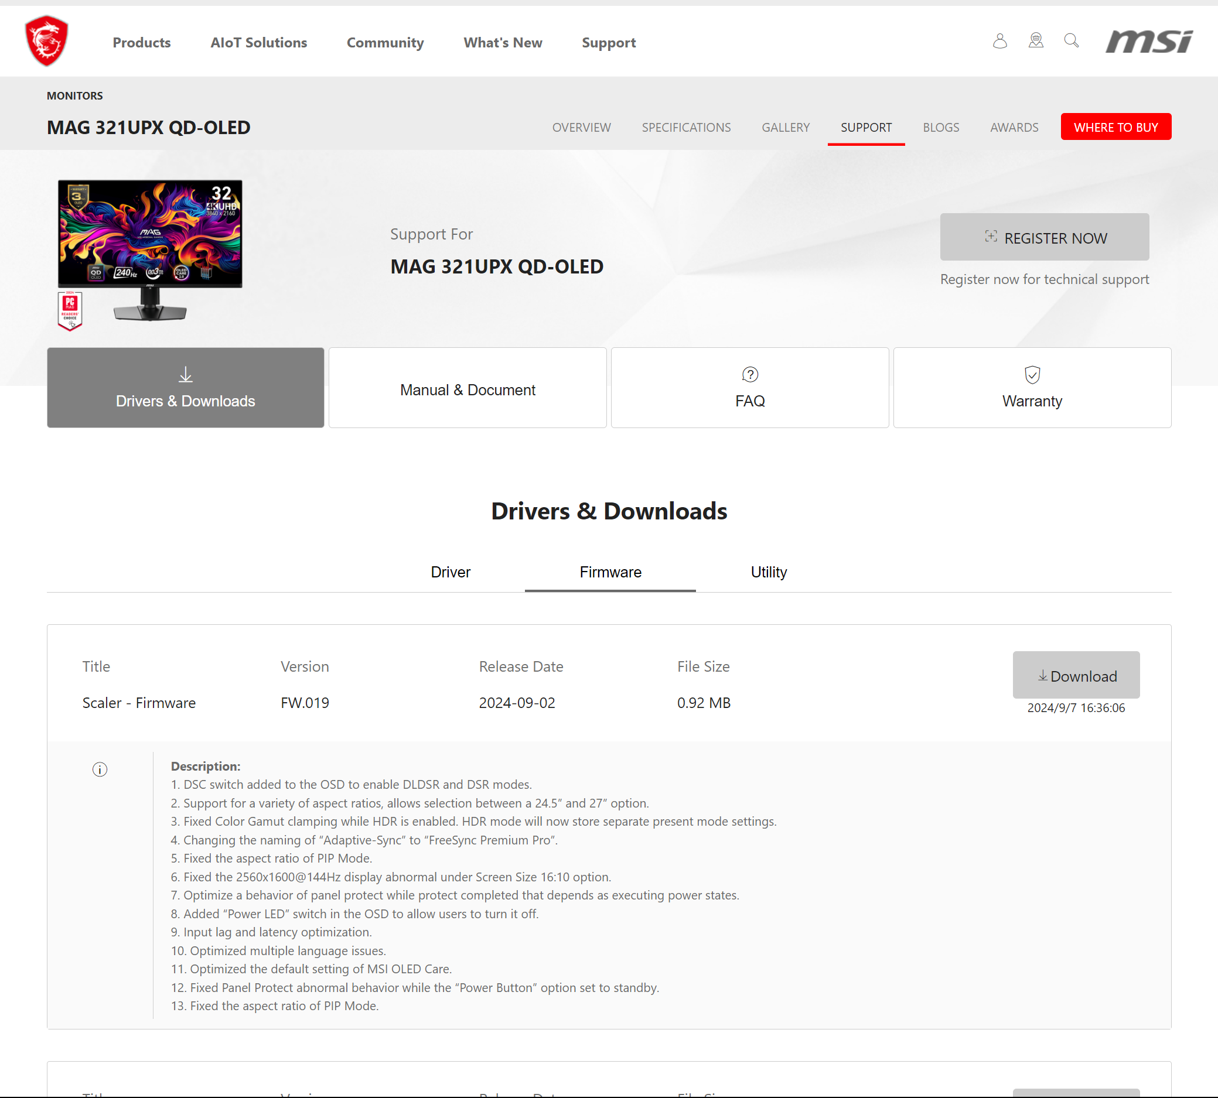Open the What's New menu
The image size is (1218, 1098).
503,43
